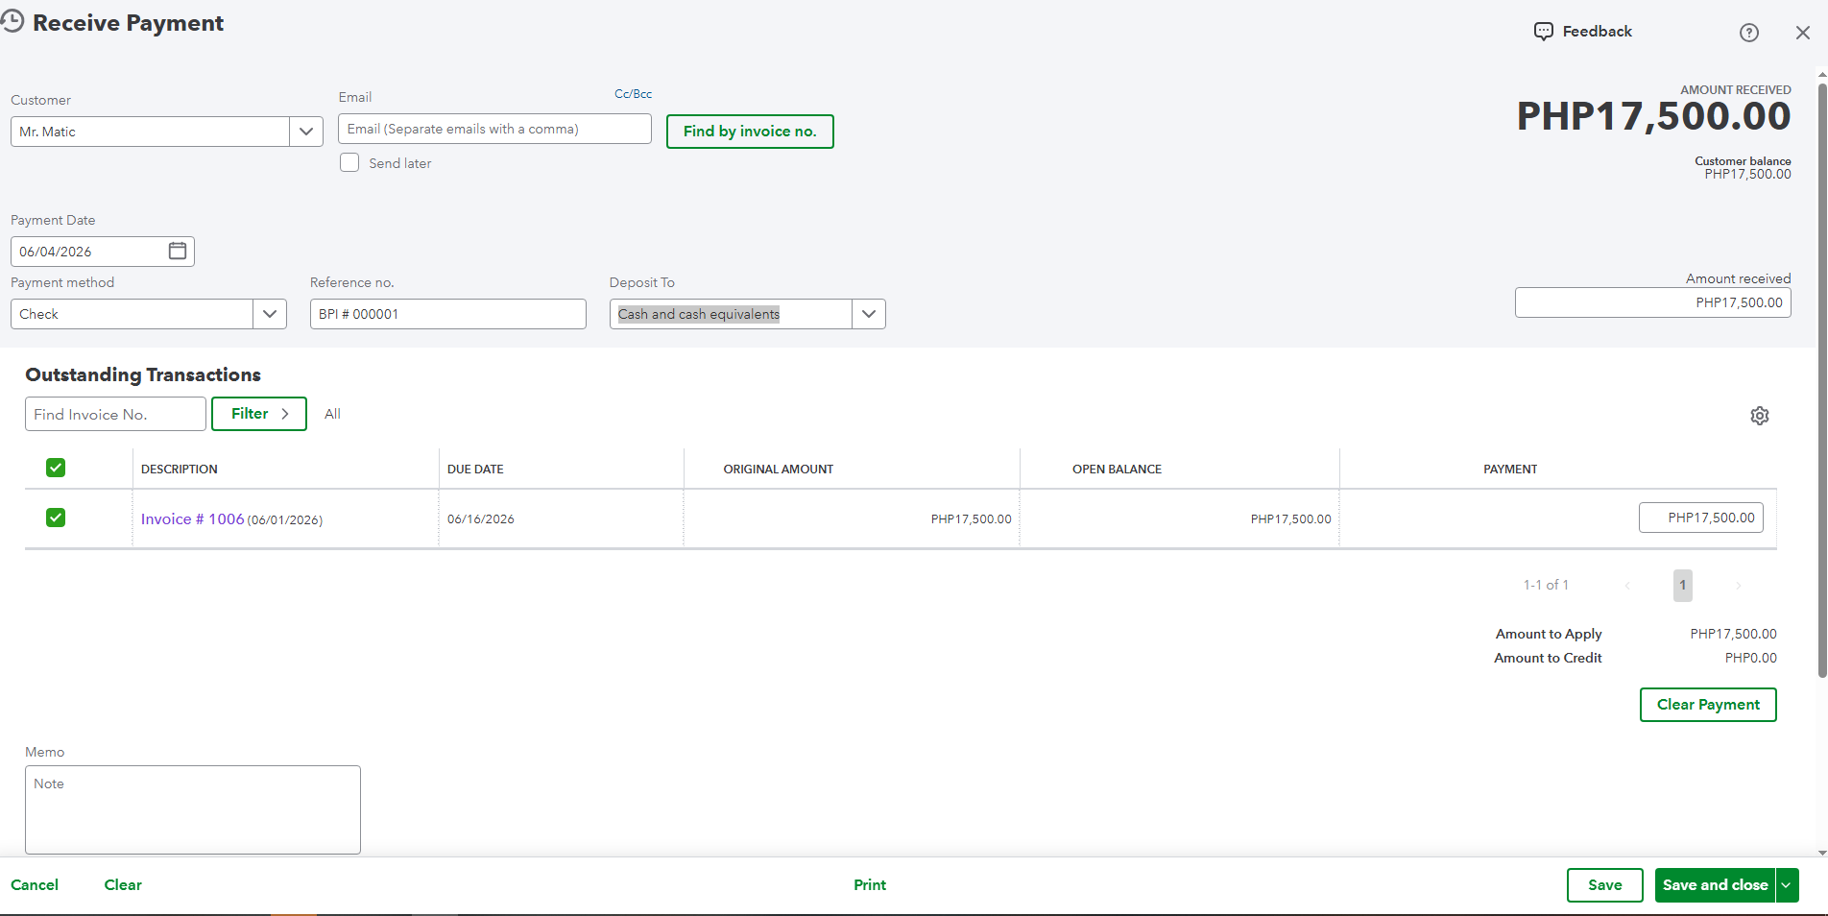Close the Receive Payment window

(1803, 33)
